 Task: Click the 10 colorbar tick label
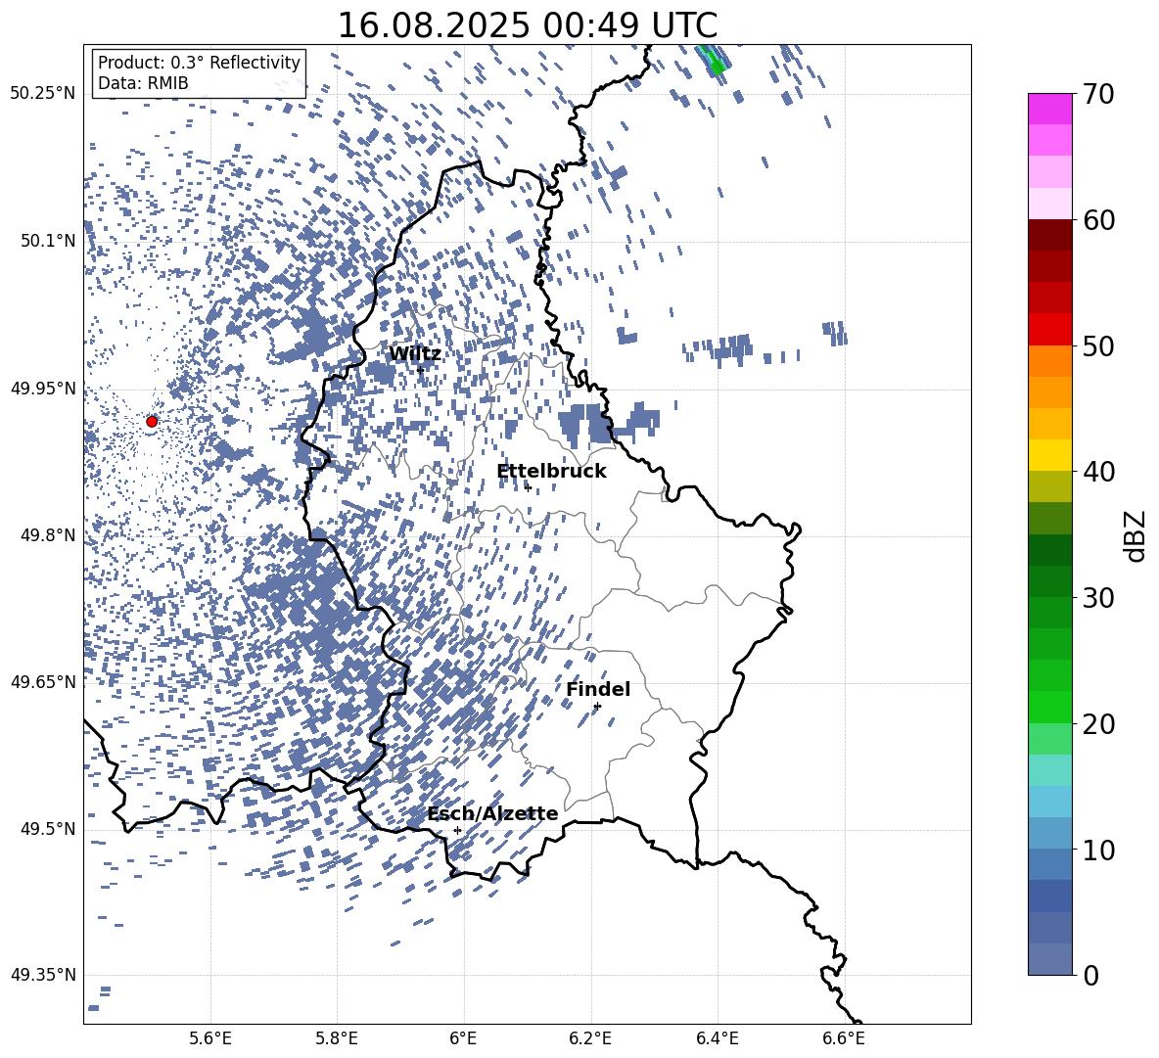coord(1098,850)
